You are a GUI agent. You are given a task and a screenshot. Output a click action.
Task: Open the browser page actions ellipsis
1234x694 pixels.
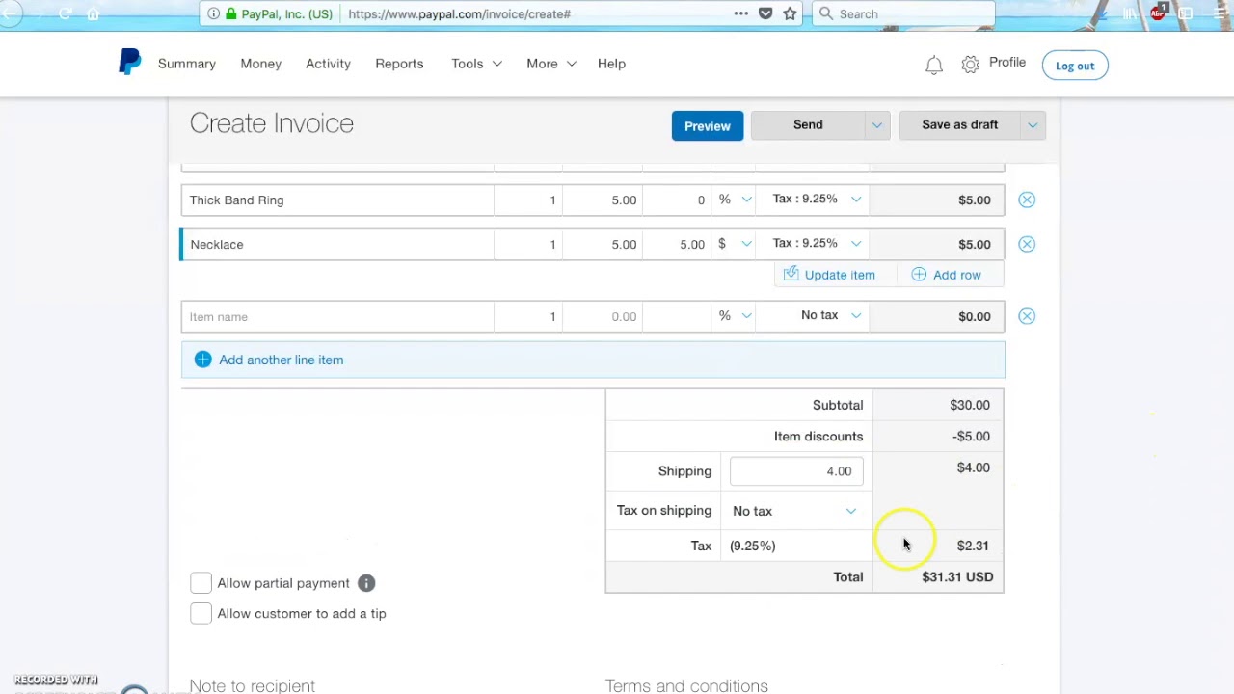click(740, 13)
